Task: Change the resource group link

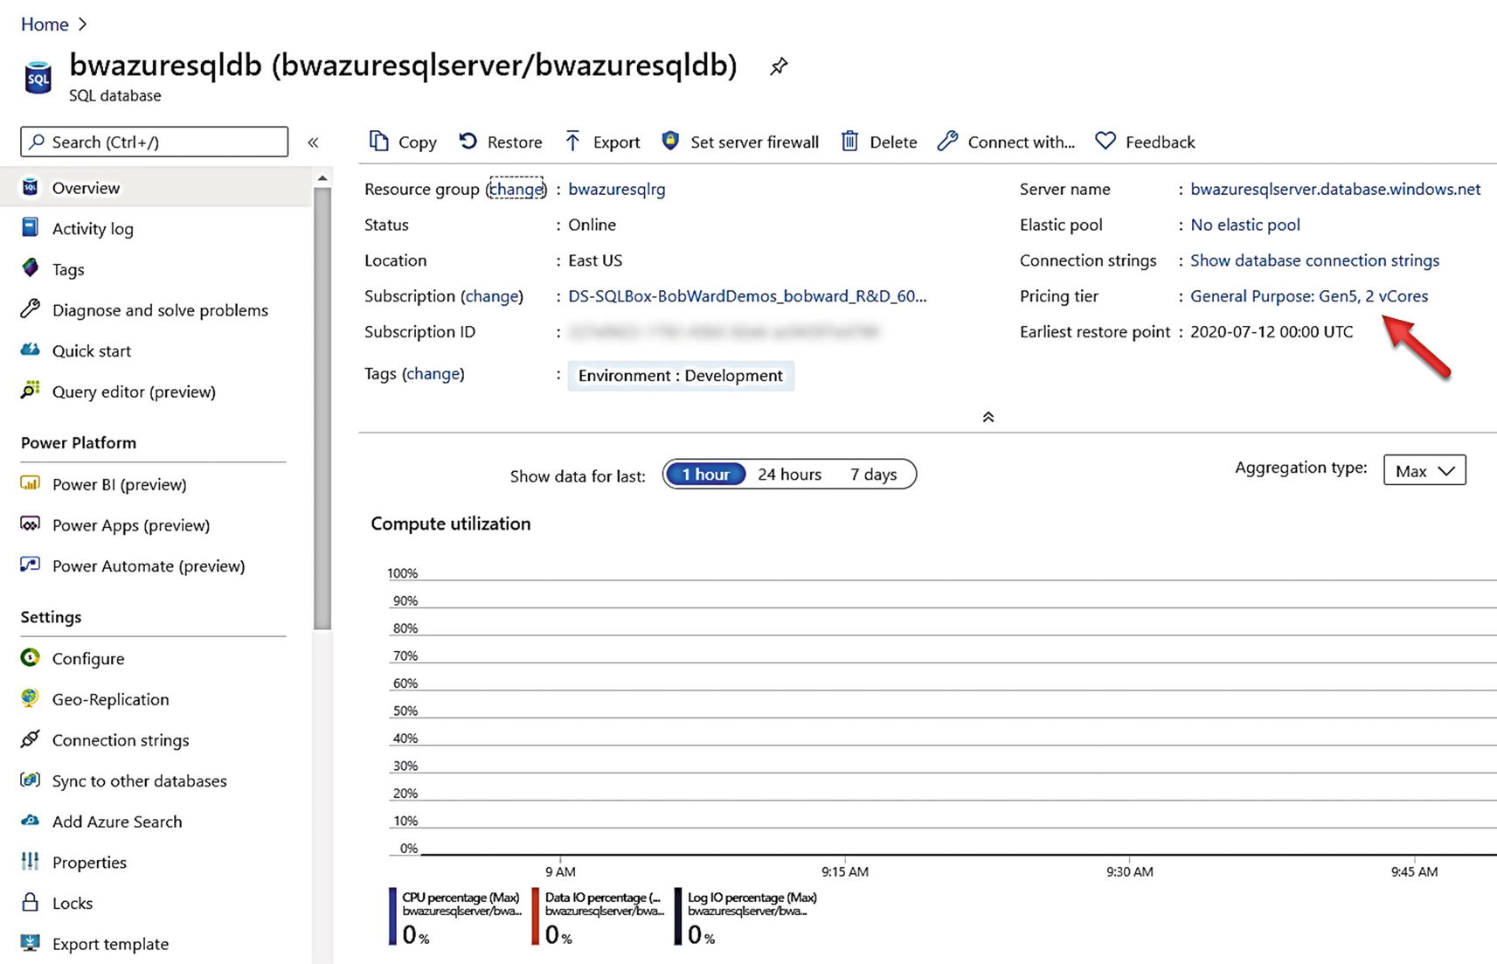Action: (x=516, y=189)
